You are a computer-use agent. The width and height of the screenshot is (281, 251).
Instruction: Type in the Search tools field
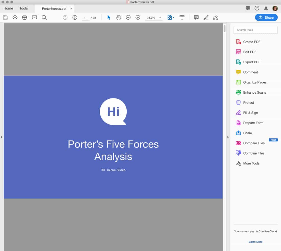(255, 30)
